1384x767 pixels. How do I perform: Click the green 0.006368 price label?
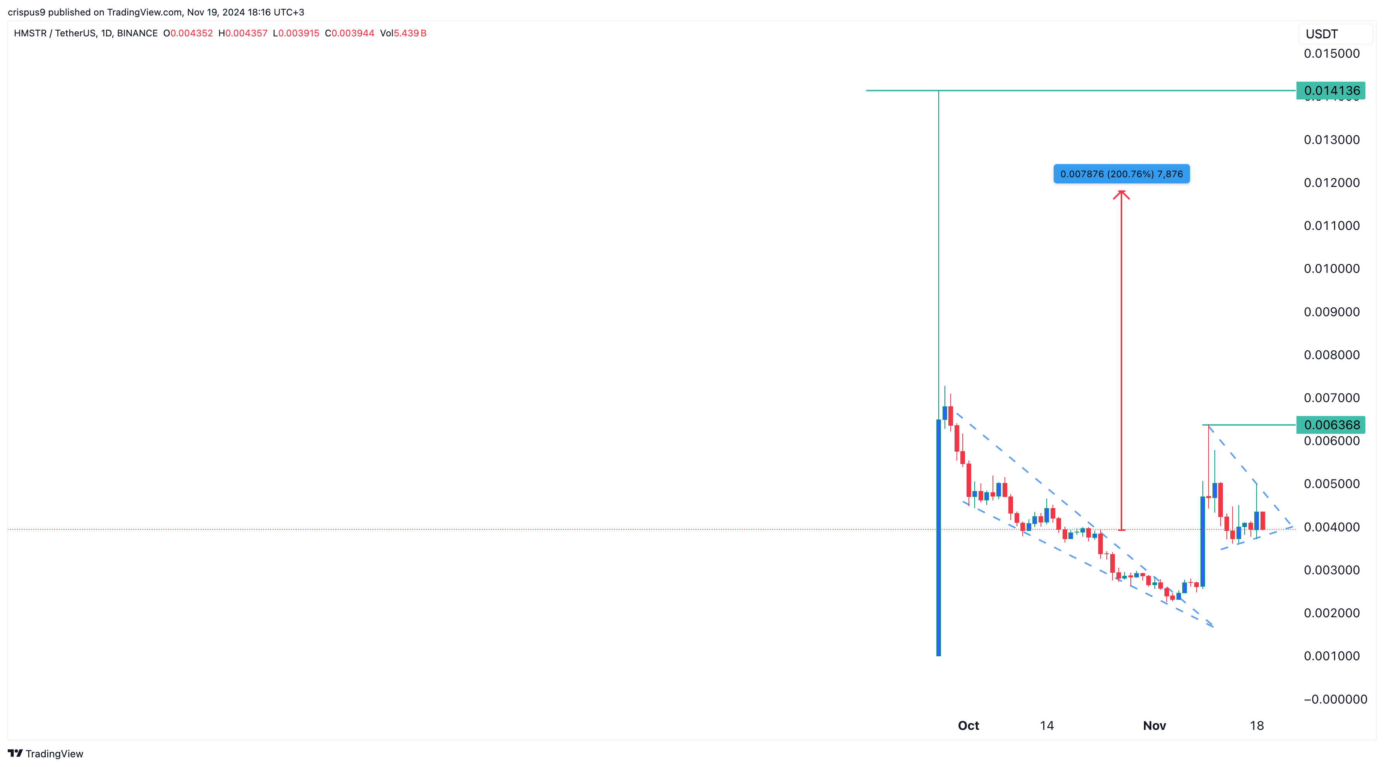tap(1331, 425)
